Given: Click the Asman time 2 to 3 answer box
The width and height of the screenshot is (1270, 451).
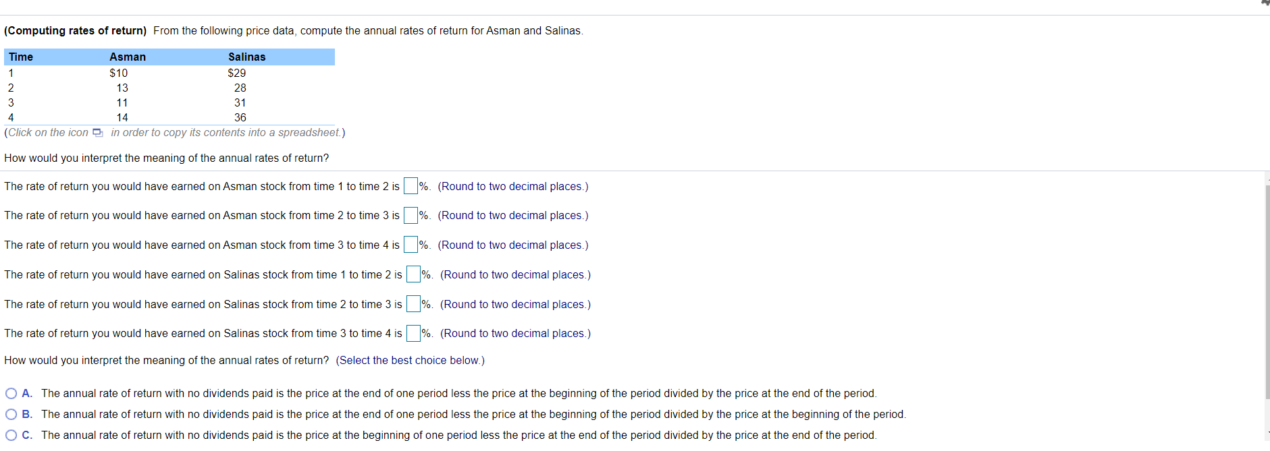Looking at the screenshot, I should [409, 215].
